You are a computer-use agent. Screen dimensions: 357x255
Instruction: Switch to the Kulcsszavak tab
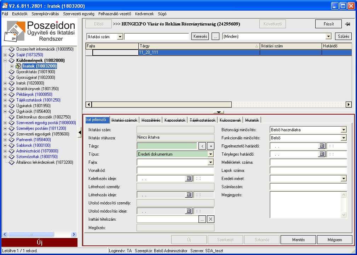click(x=230, y=120)
